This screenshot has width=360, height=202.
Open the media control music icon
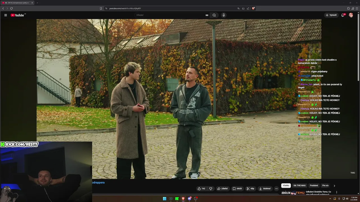[353, 8]
